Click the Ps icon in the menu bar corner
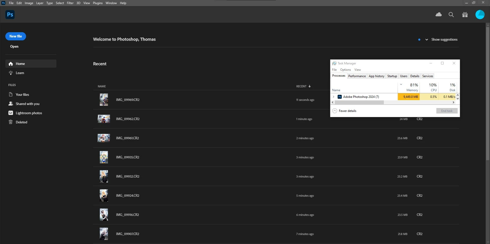This screenshot has height=244, width=490. point(3,3)
